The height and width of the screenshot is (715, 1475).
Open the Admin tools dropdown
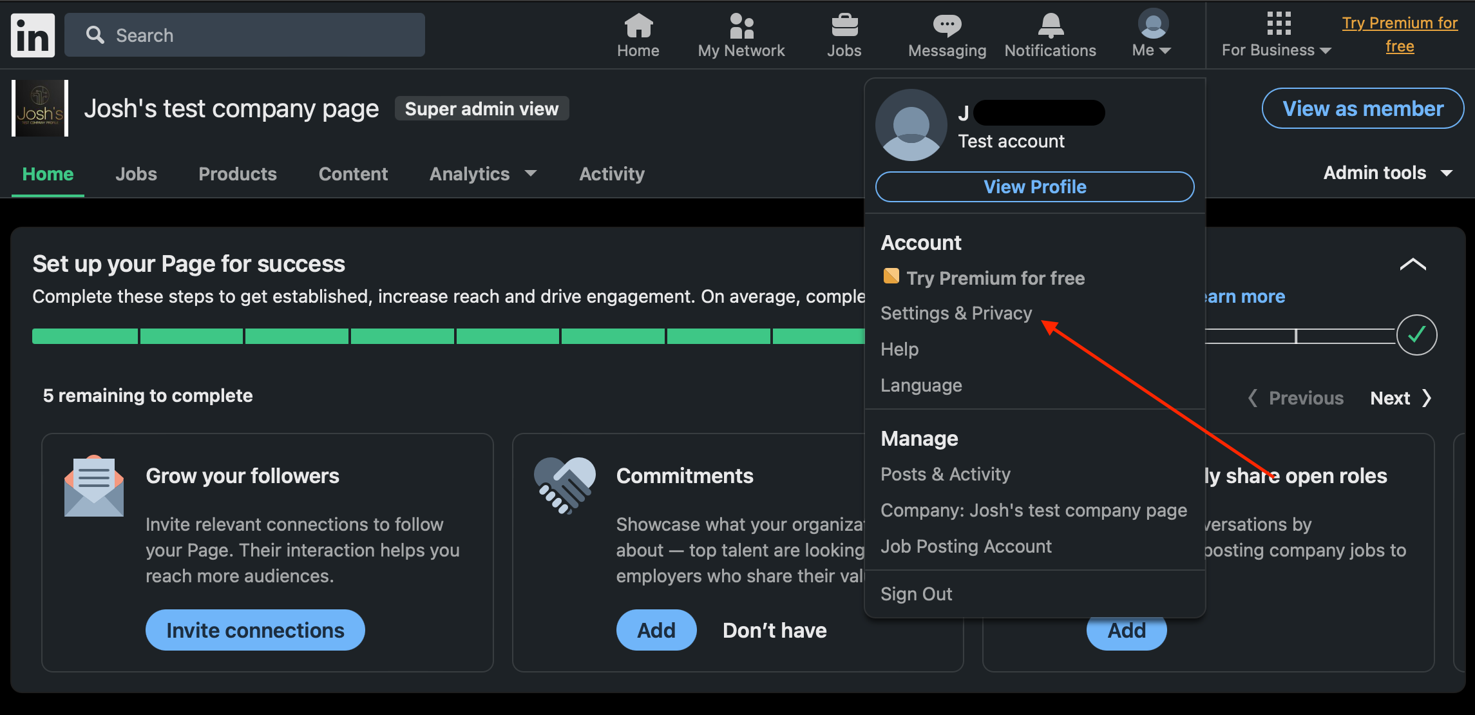pyautogui.click(x=1388, y=173)
